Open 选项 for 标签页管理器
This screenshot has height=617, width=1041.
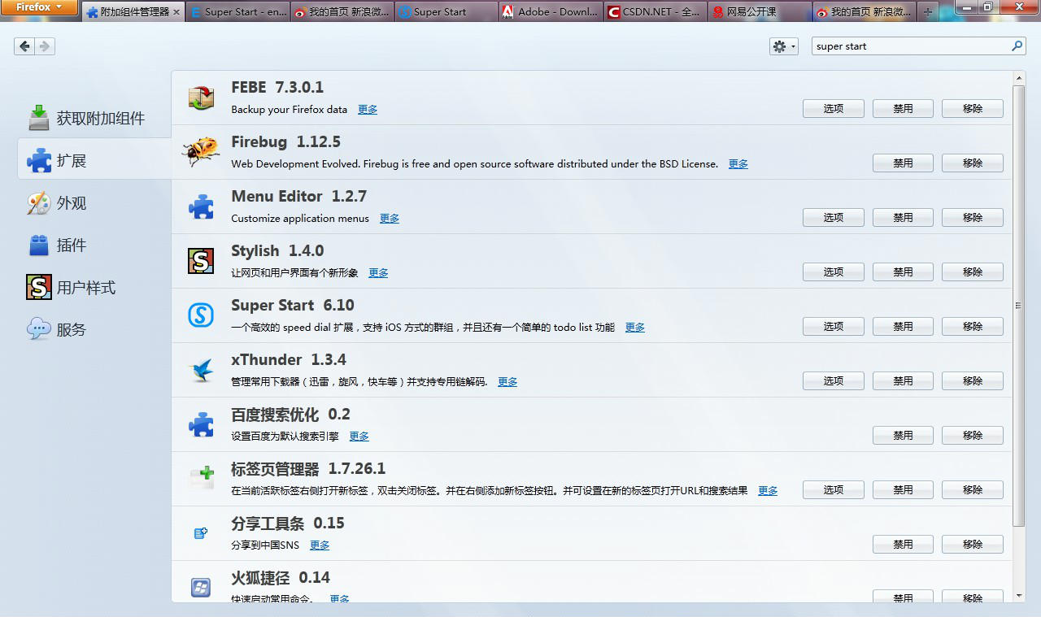tap(834, 490)
